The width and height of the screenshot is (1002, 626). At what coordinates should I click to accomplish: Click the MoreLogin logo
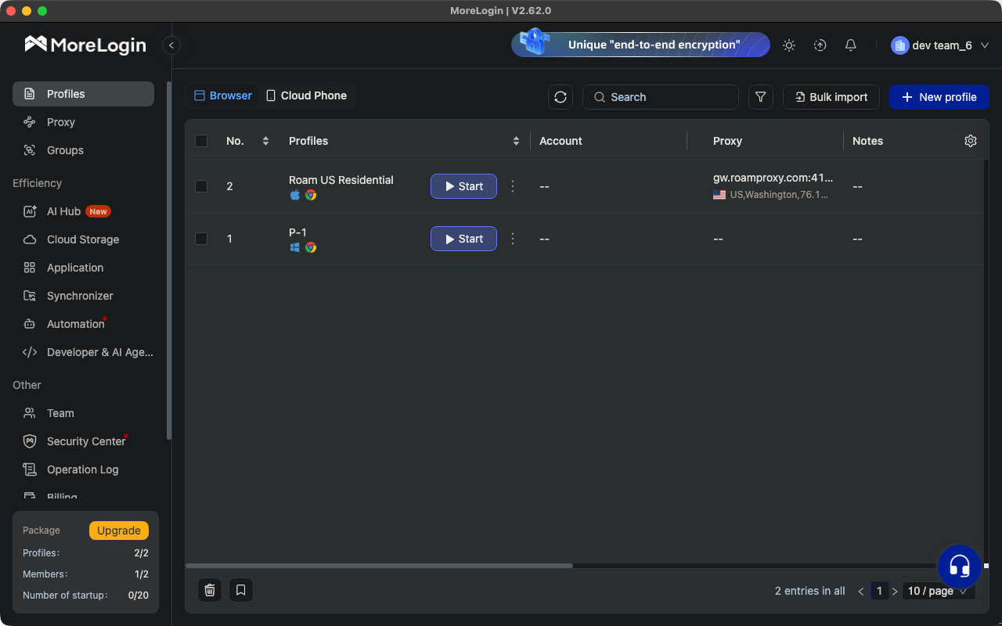pyautogui.click(x=85, y=45)
